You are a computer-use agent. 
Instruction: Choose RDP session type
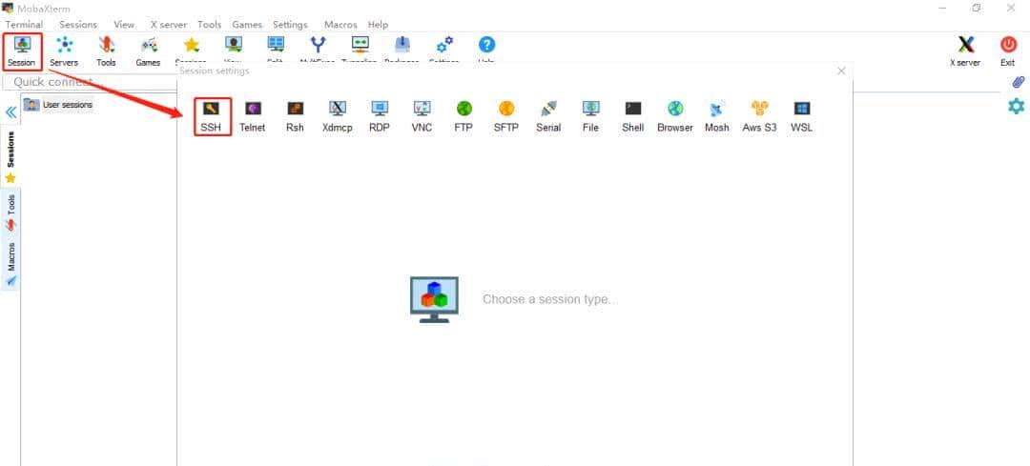click(x=380, y=117)
